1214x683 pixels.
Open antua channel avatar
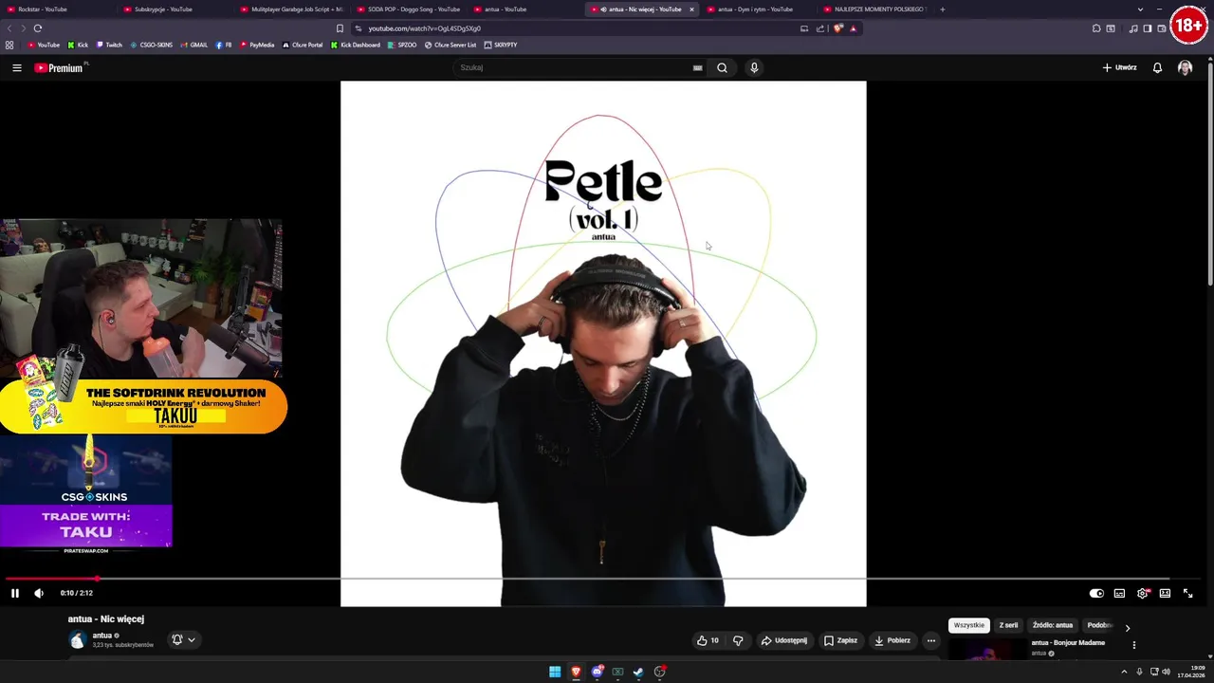point(77,640)
